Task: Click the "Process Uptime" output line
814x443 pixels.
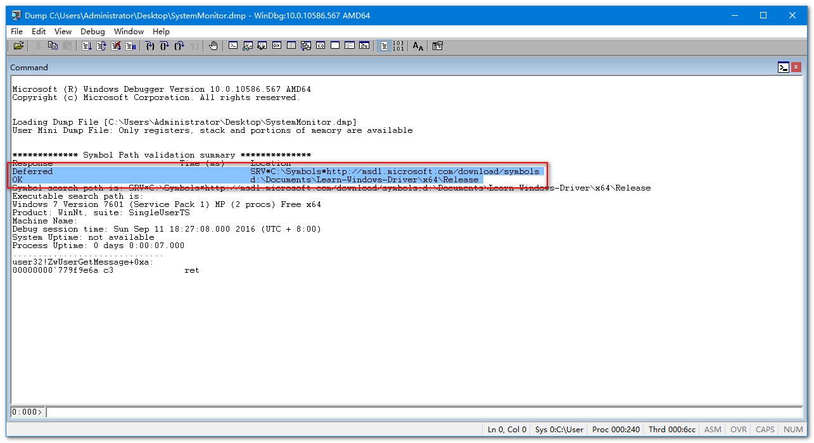Action: click(x=98, y=246)
